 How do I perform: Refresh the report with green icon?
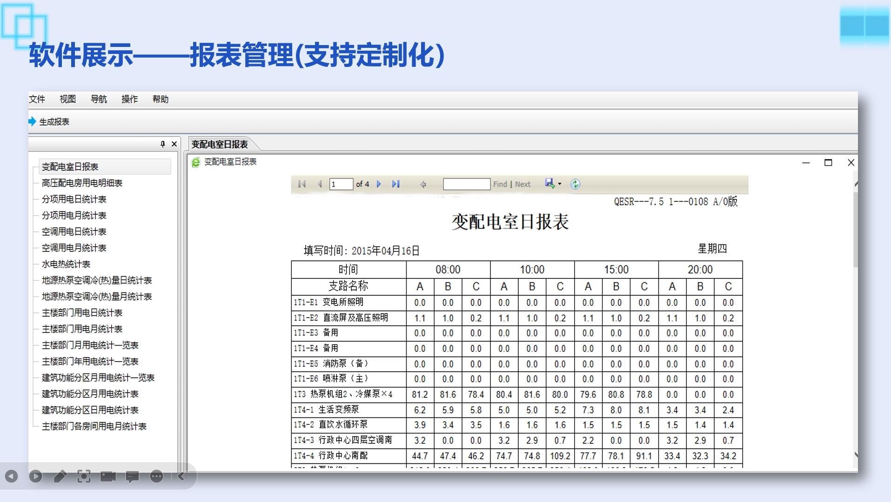[576, 184]
